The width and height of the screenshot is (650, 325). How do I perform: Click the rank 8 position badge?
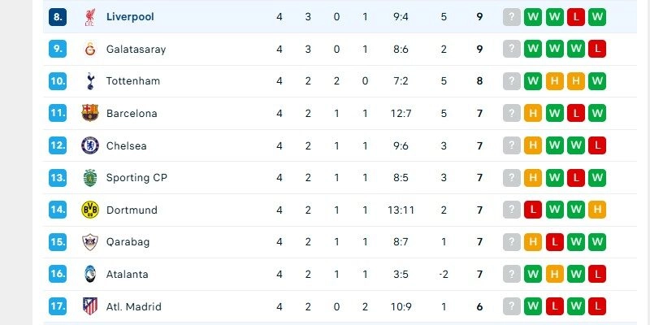point(58,17)
